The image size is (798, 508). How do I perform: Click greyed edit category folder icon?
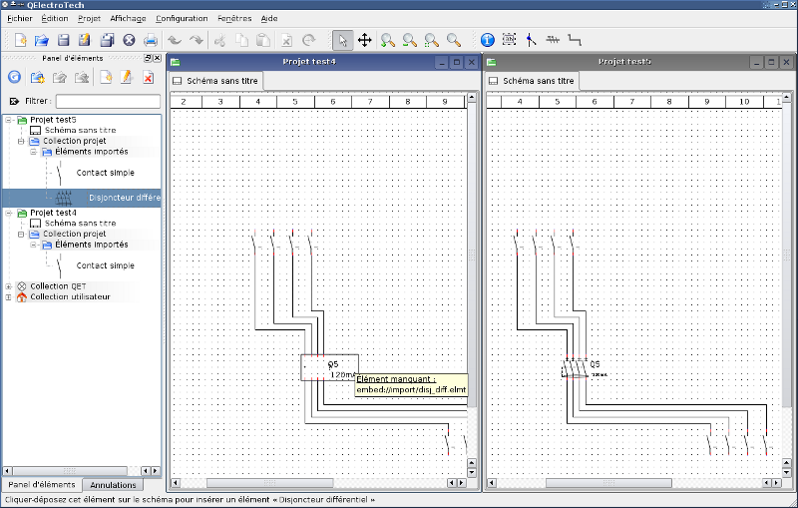click(x=60, y=77)
